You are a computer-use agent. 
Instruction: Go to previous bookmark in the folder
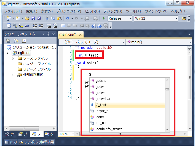click(x=81, y=26)
